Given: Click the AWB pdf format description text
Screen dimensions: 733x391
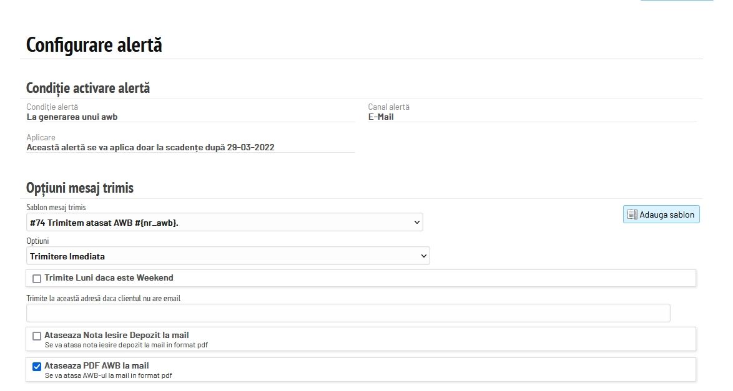Looking at the screenshot, I should [x=109, y=376].
